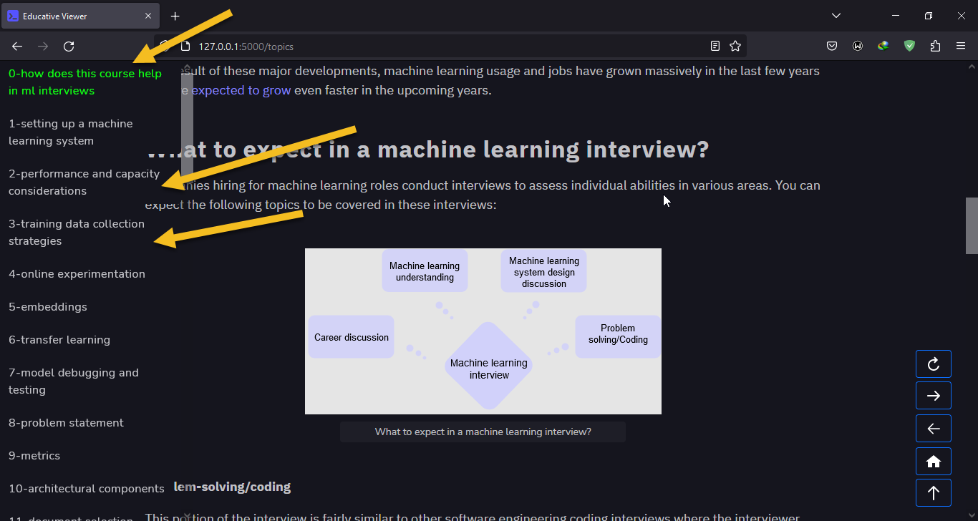Open topic 7 model debugging and testing
Image resolution: width=978 pixels, height=521 pixels.
click(x=74, y=381)
